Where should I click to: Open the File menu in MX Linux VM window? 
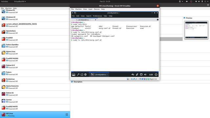coord(73,9)
